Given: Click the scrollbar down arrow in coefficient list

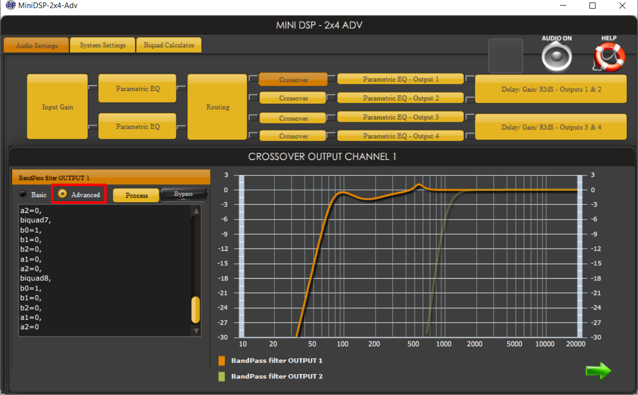Looking at the screenshot, I should pos(196,331).
